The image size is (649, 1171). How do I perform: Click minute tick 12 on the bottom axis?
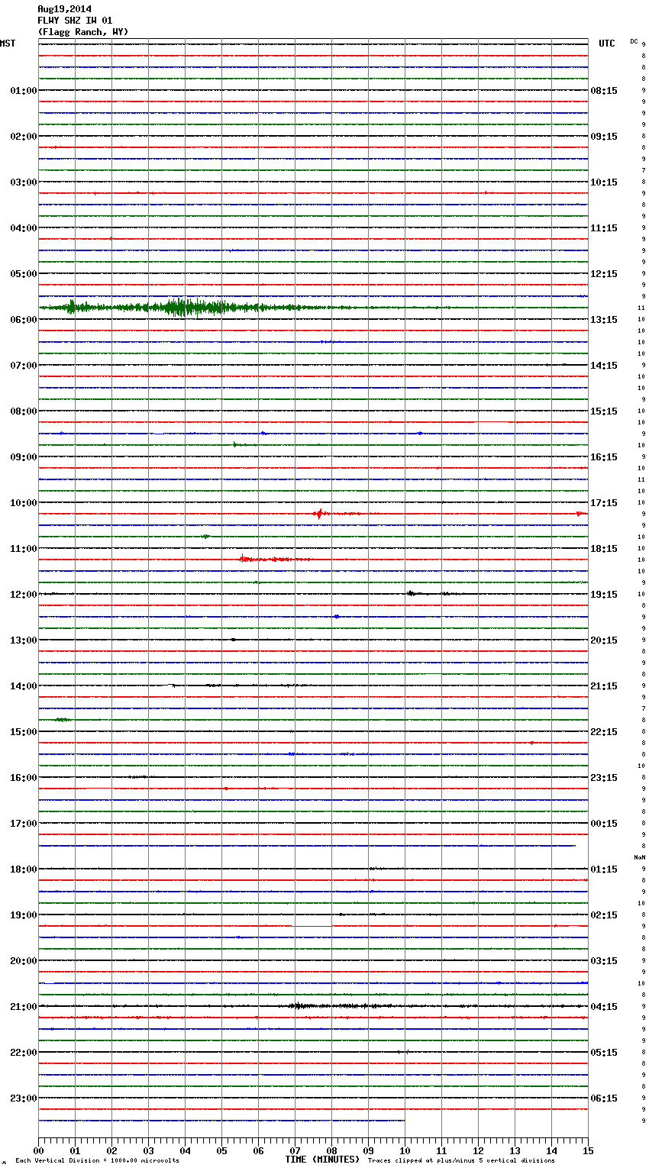click(478, 1150)
